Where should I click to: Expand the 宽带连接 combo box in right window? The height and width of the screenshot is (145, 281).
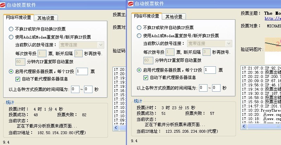pyautogui.click(x=229, y=44)
